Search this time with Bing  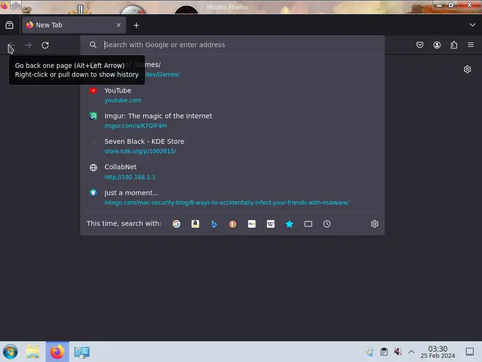click(x=214, y=224)
